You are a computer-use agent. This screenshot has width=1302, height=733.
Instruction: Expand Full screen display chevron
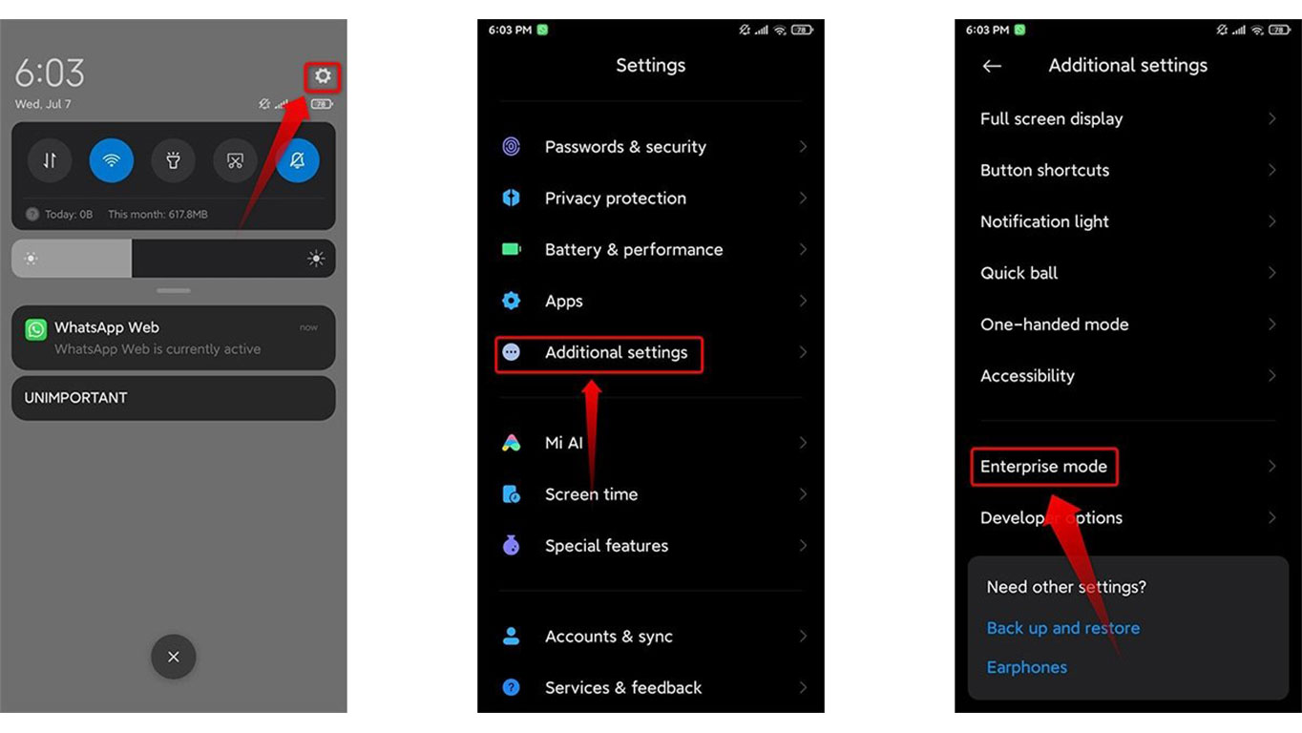[x=1272, y=119]
